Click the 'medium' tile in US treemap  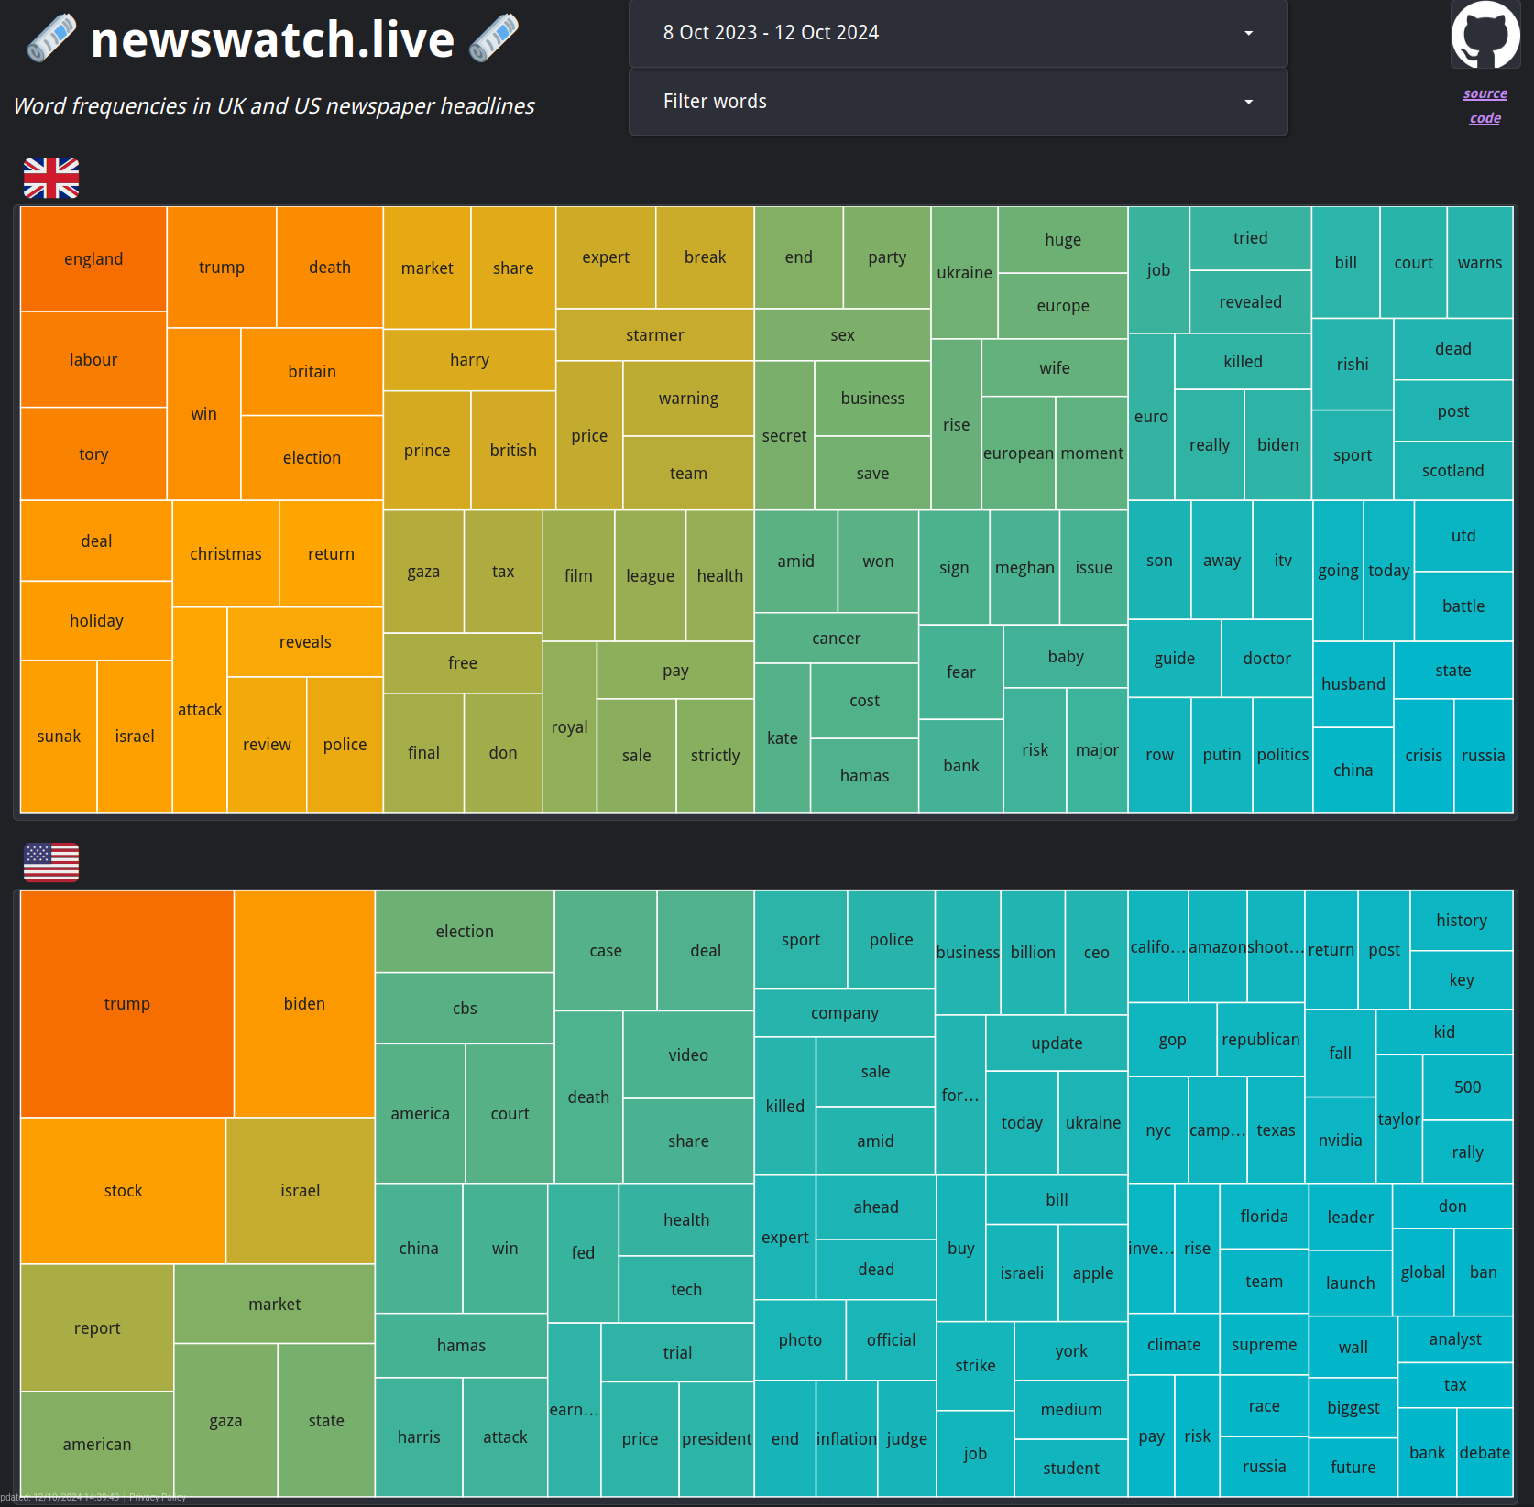point(1070,1410)
